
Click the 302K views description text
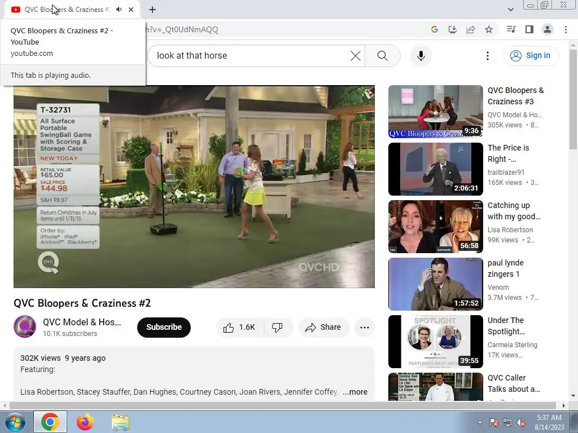[41, 358]
